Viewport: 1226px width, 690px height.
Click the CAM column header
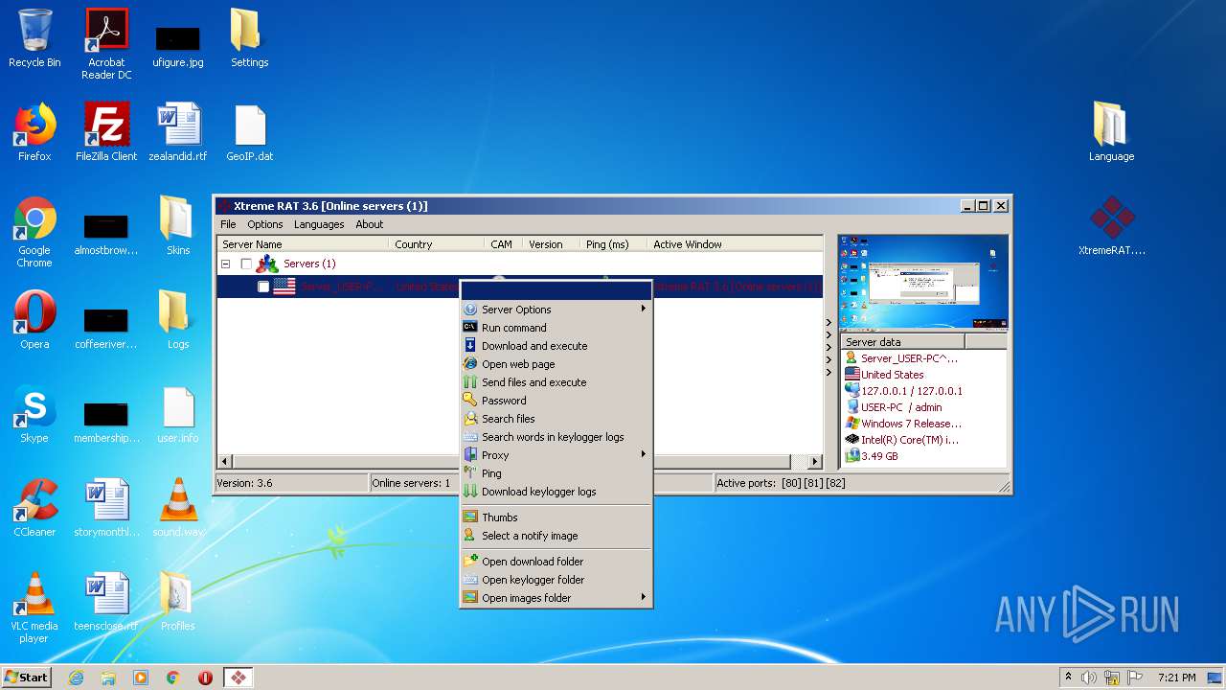(503, 244)
